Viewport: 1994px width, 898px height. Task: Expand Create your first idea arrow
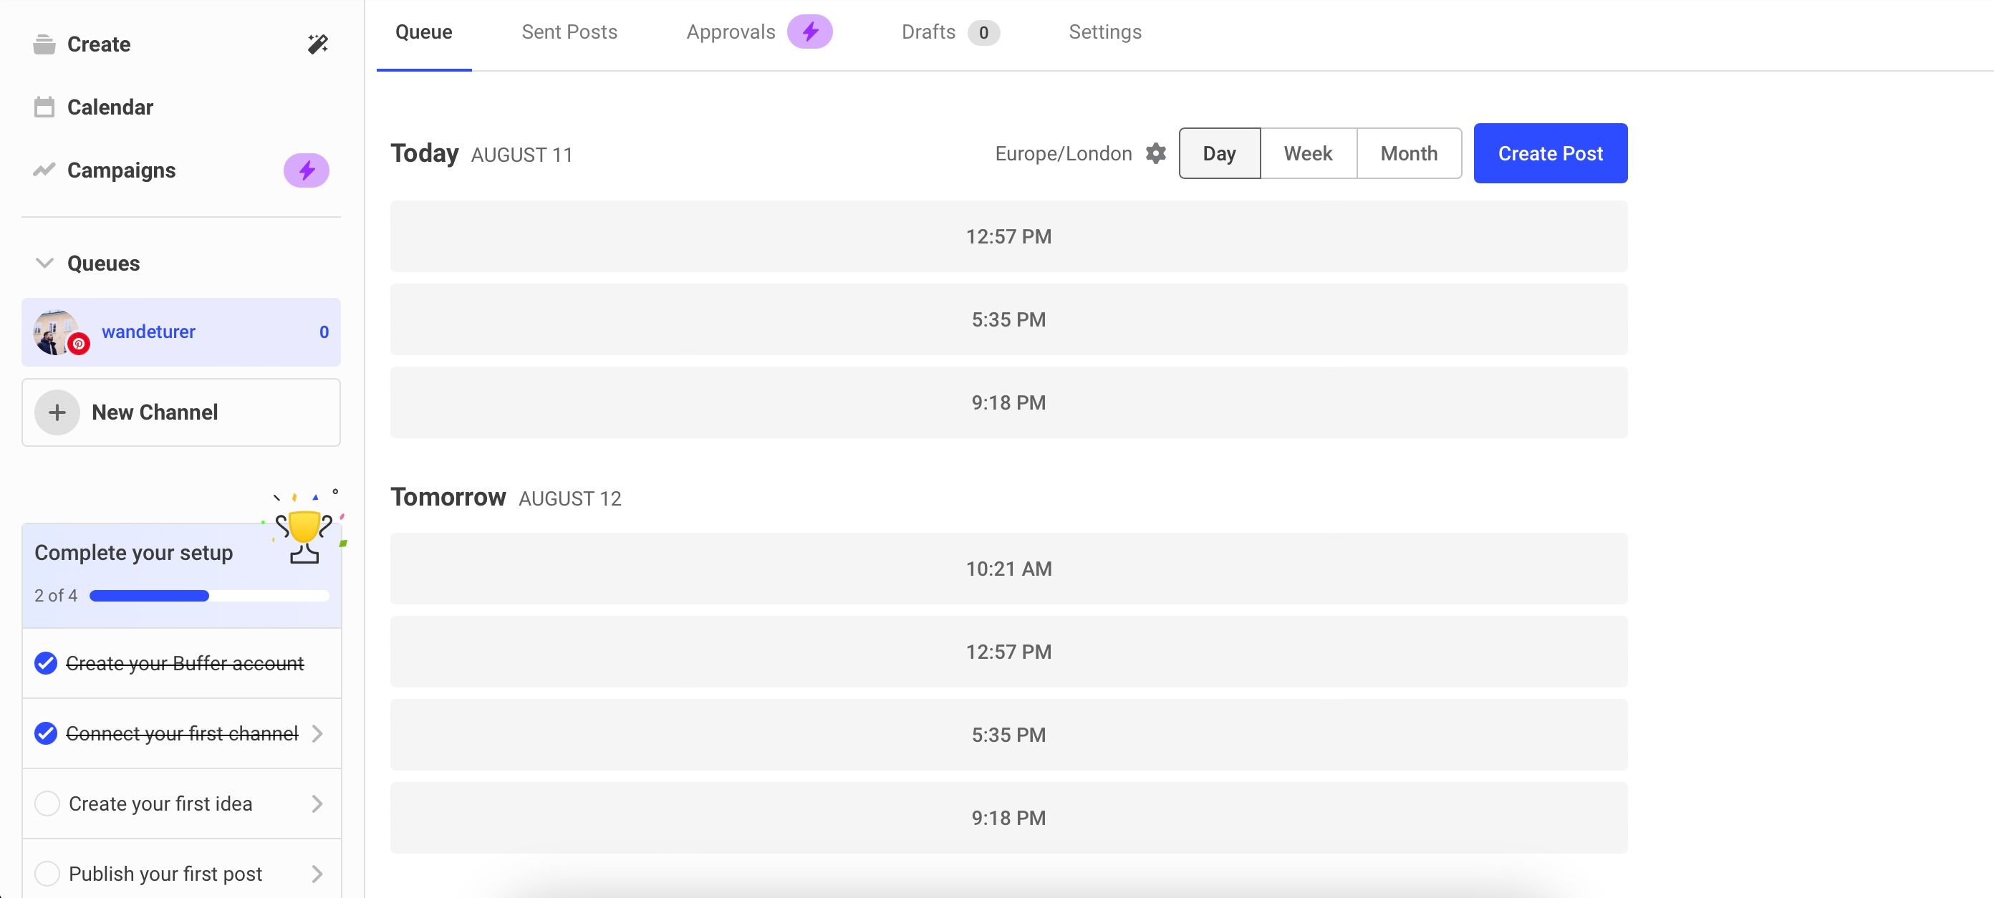(317, 803)
